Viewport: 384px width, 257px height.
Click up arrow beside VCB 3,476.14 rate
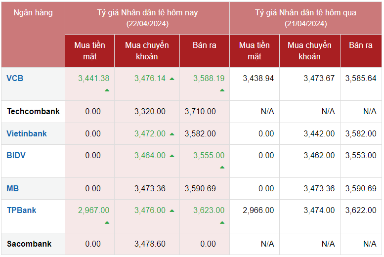[172, 79]
